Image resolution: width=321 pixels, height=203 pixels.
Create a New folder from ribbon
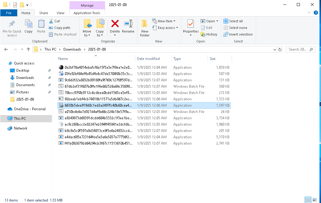(145, 28)
